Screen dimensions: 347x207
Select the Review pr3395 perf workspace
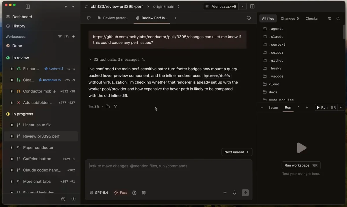(x=41, y=136)
